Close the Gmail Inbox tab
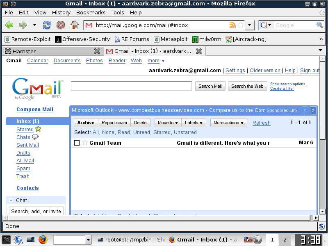This screenshot has width=328, height=246. [x=199, y=51]
